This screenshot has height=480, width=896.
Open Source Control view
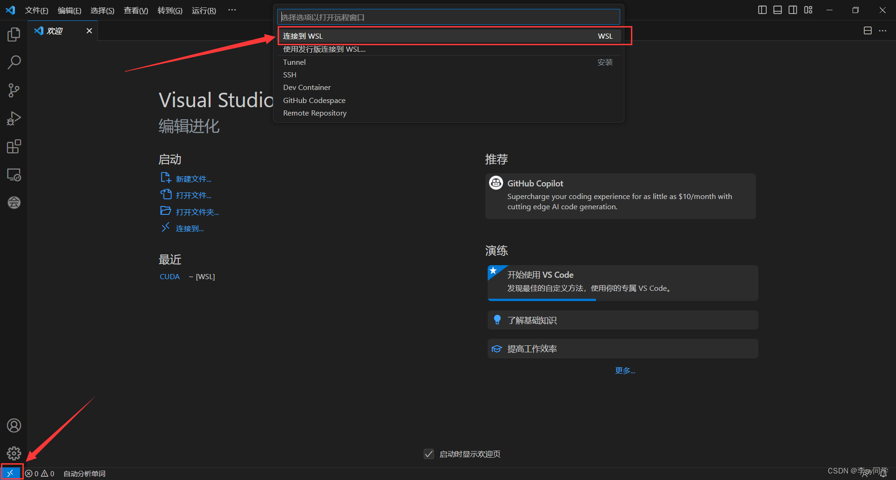14,90
